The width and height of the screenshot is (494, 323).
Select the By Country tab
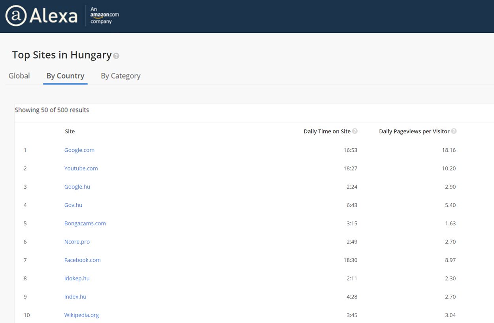point(65,76)
